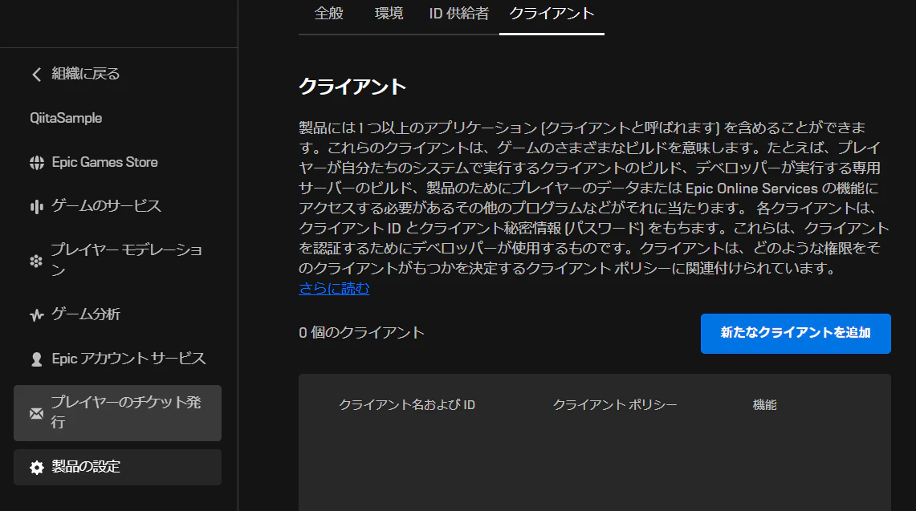Image resolution: width=916 pixels, height=511 pixels.
Task: Click the 製品の設定 gear icon
Action: pos(37,467)
